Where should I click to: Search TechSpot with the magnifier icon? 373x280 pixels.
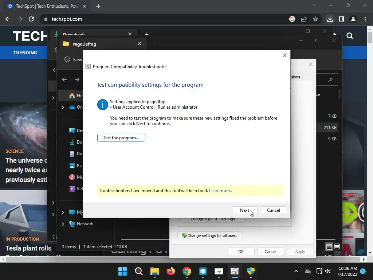tap(350, 36)
